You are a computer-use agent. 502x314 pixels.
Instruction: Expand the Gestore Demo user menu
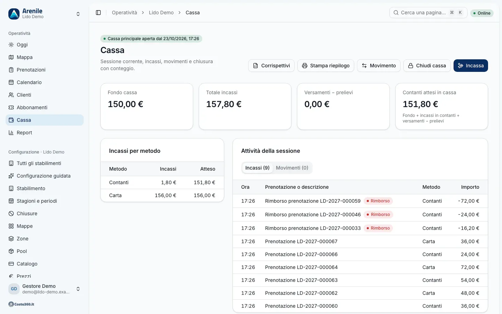click(x=45, y=289)
